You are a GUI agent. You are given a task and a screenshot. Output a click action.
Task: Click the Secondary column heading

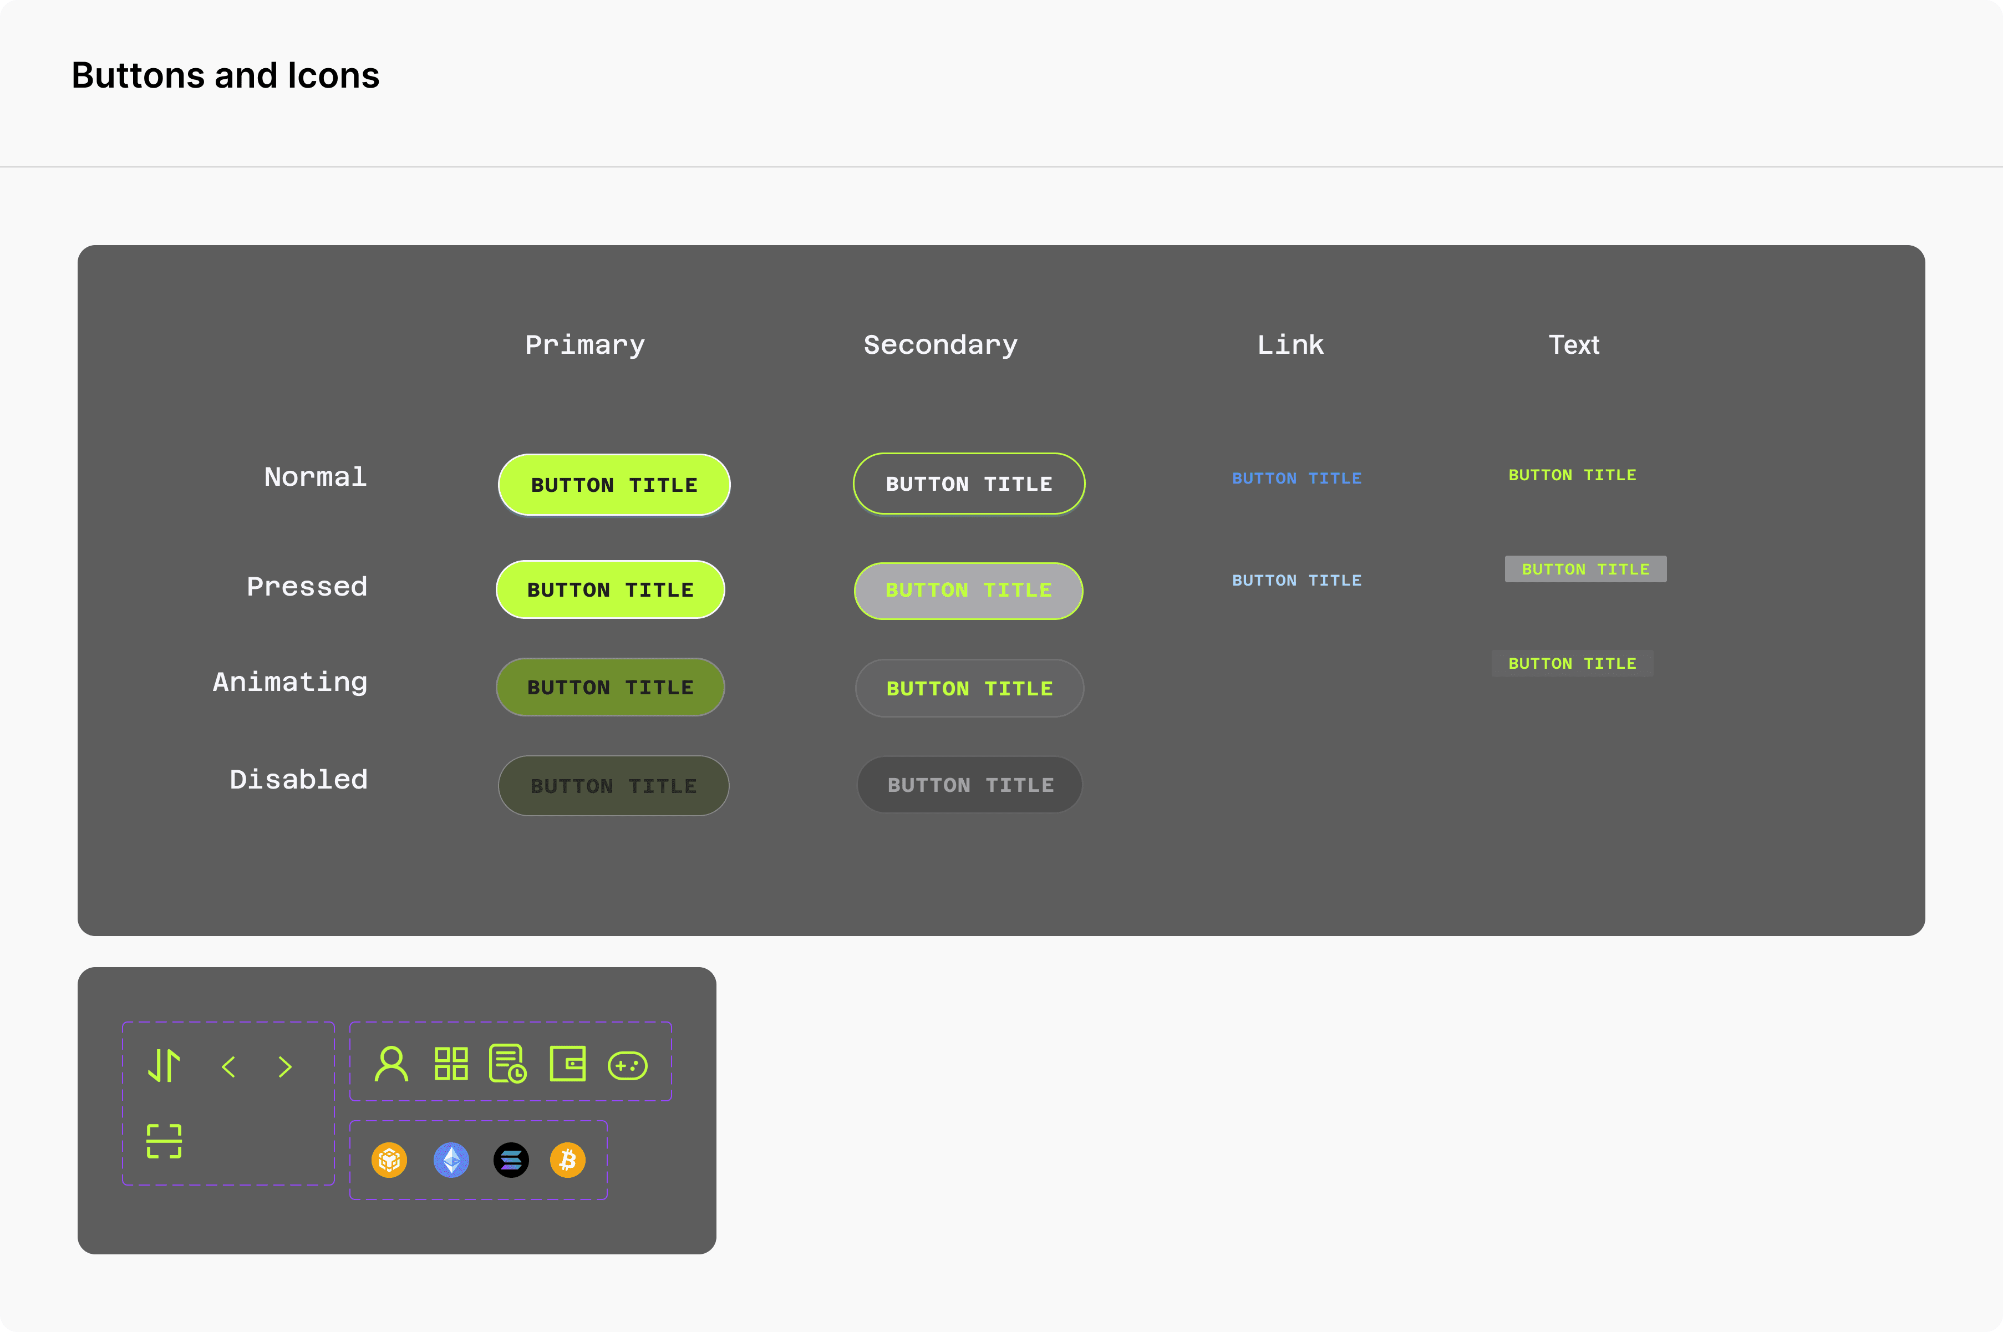click(941, 345)
